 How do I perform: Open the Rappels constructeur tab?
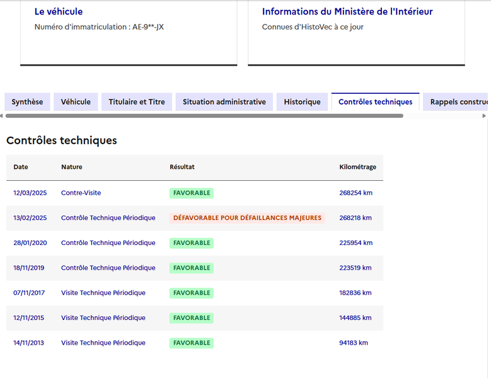457,102
